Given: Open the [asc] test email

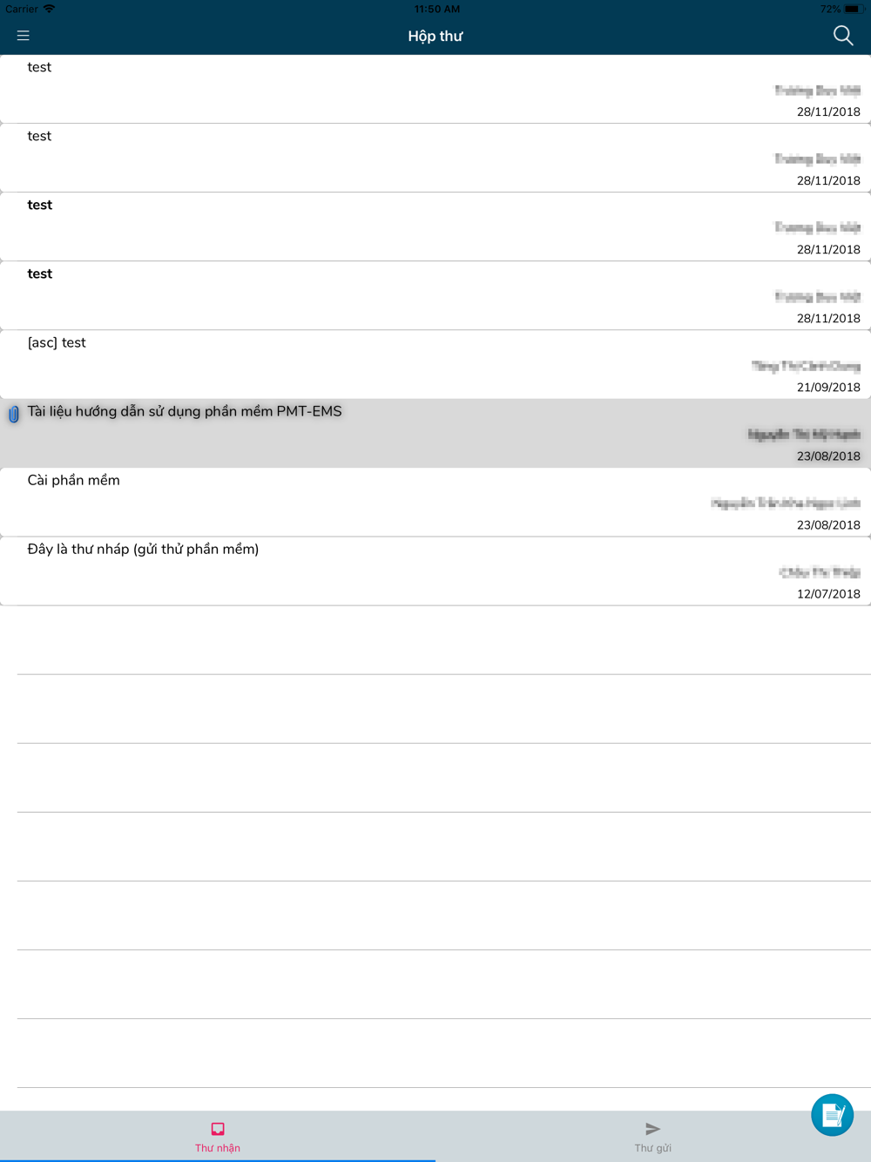Looking at the screenshot, I should click(x=435, y=364).
